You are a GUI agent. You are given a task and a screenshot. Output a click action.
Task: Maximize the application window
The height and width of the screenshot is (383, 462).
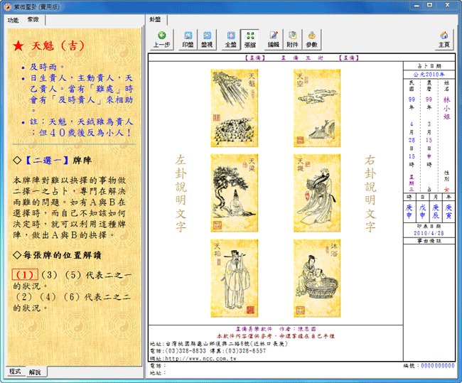coord(430,5)
